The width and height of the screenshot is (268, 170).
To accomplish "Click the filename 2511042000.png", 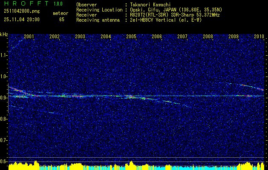I will (x=22, y=11).
